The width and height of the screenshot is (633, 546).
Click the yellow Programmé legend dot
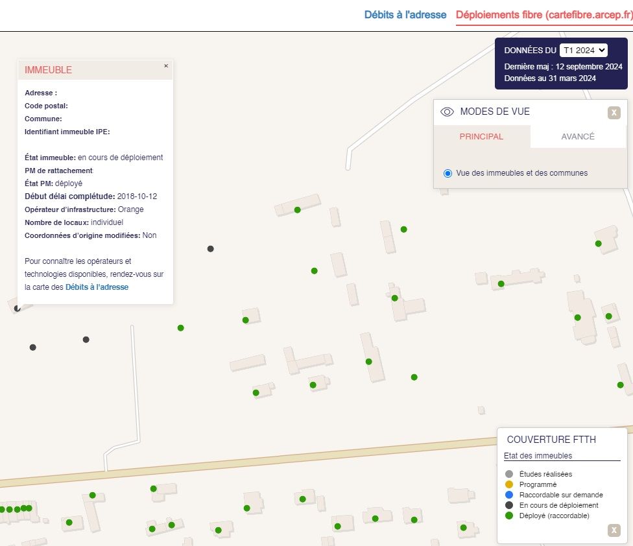click(x=509, y=484)
